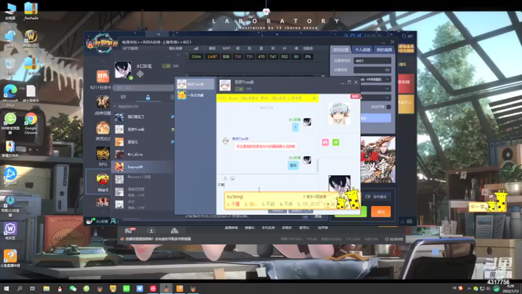Open Google Chrome desktop shortcut
522x294 pixels.
(31, 123)
